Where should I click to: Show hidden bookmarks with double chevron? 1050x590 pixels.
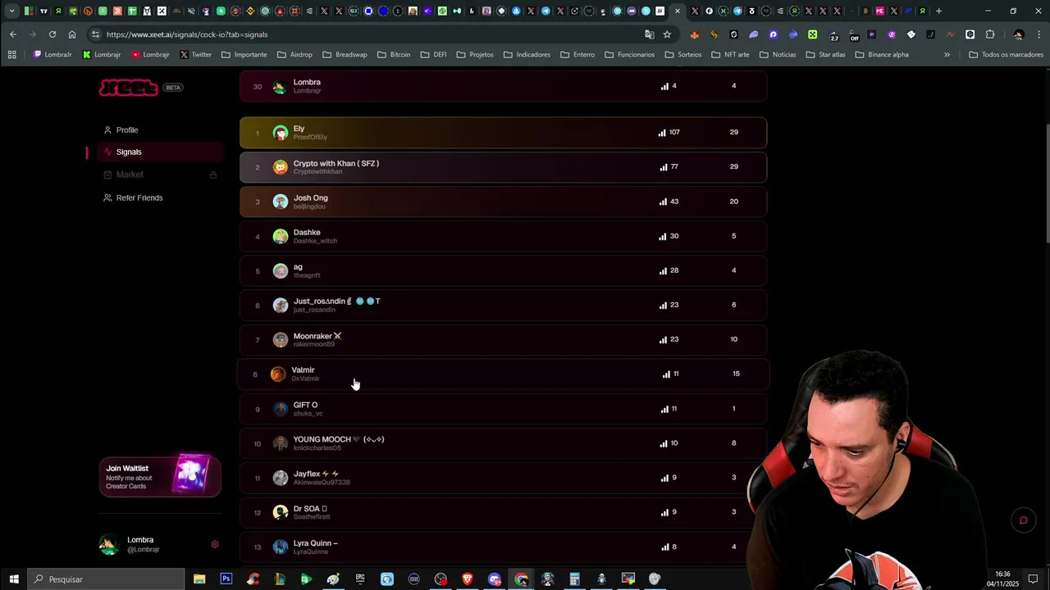(x=947, y=55)
